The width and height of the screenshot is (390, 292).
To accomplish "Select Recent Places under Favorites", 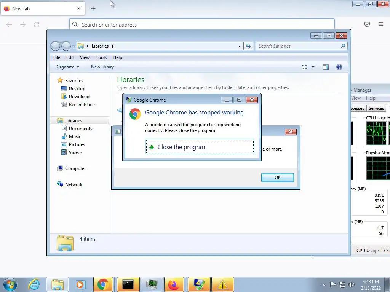I will (82, 105).
